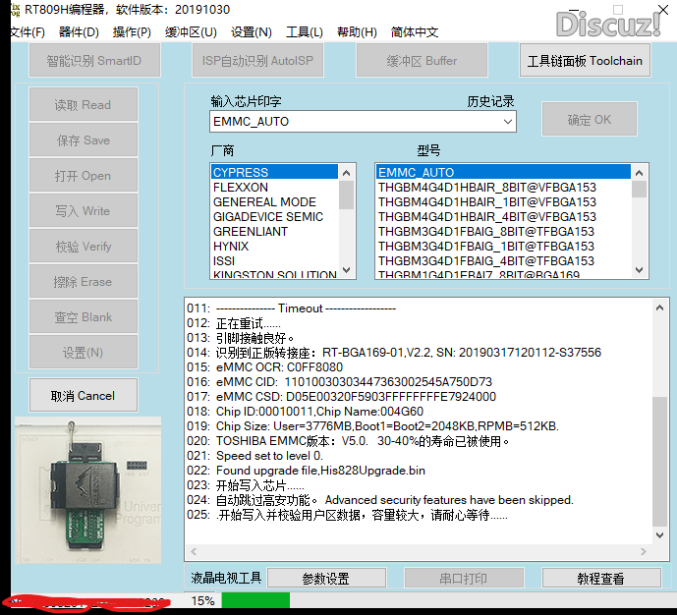
Task: Click the model list scroll-down arrow
Action: 640,270
